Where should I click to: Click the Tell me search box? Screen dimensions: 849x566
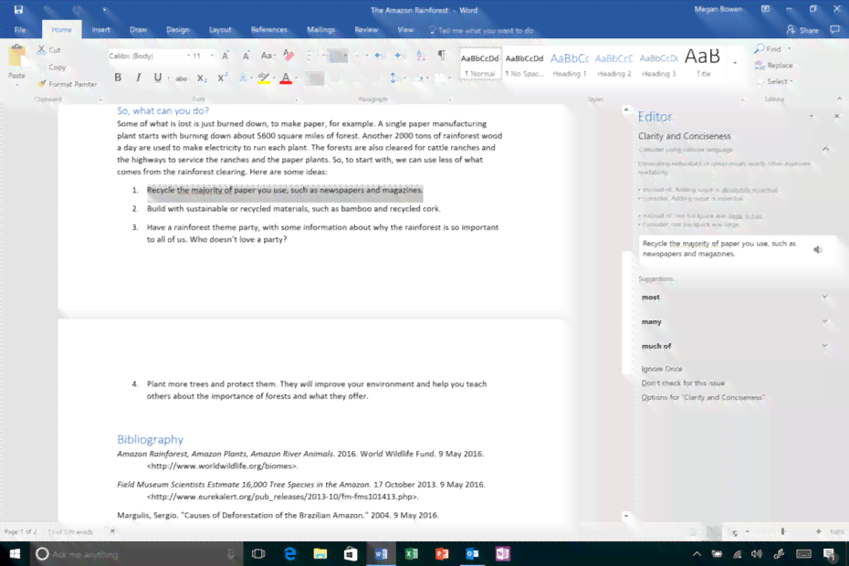tap(482, 30)
